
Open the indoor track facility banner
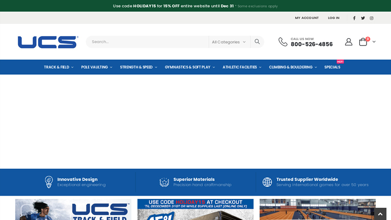(x=317, y=210)
